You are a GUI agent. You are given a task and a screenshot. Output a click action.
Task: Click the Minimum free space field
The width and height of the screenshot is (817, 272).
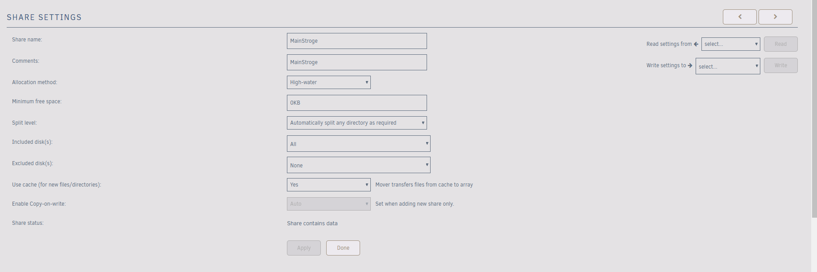coord(357,103)
